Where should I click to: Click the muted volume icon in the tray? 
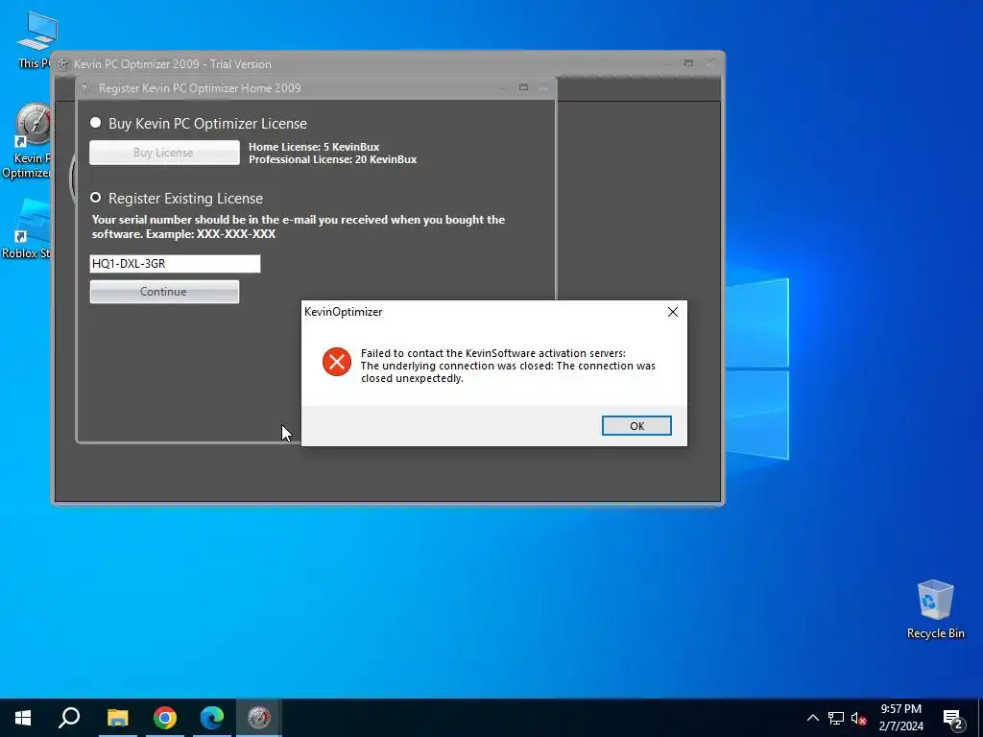858,718
